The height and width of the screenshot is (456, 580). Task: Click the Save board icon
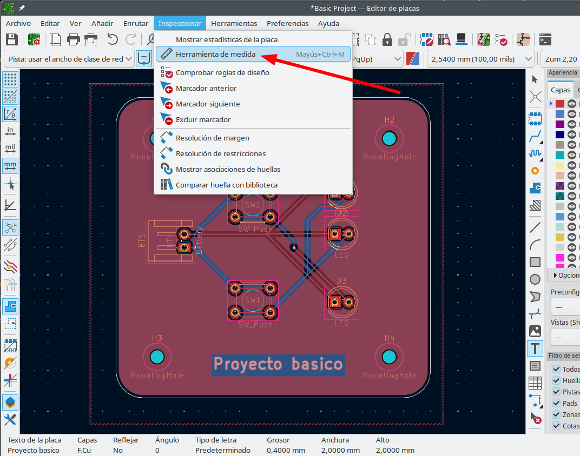pos(12,39)
